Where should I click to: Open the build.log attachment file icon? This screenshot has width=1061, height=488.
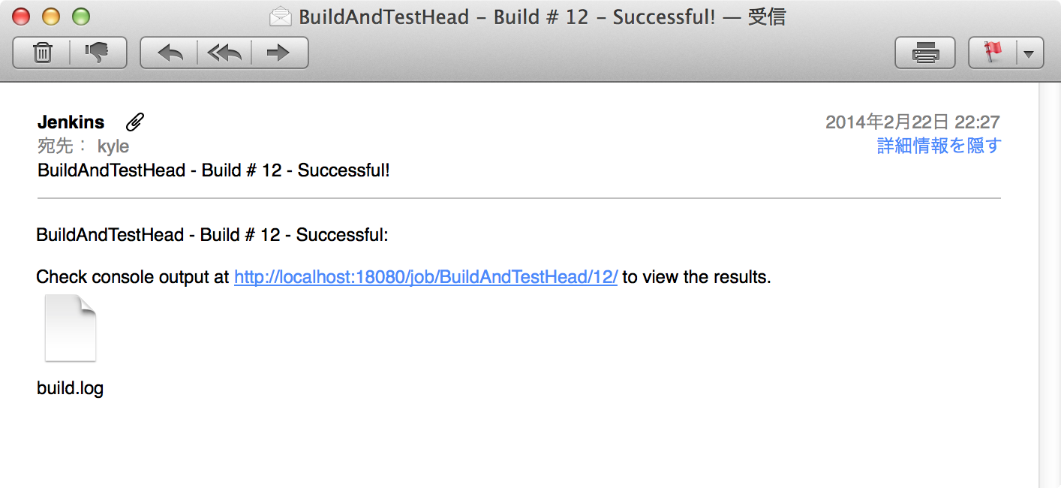[71, 329]
